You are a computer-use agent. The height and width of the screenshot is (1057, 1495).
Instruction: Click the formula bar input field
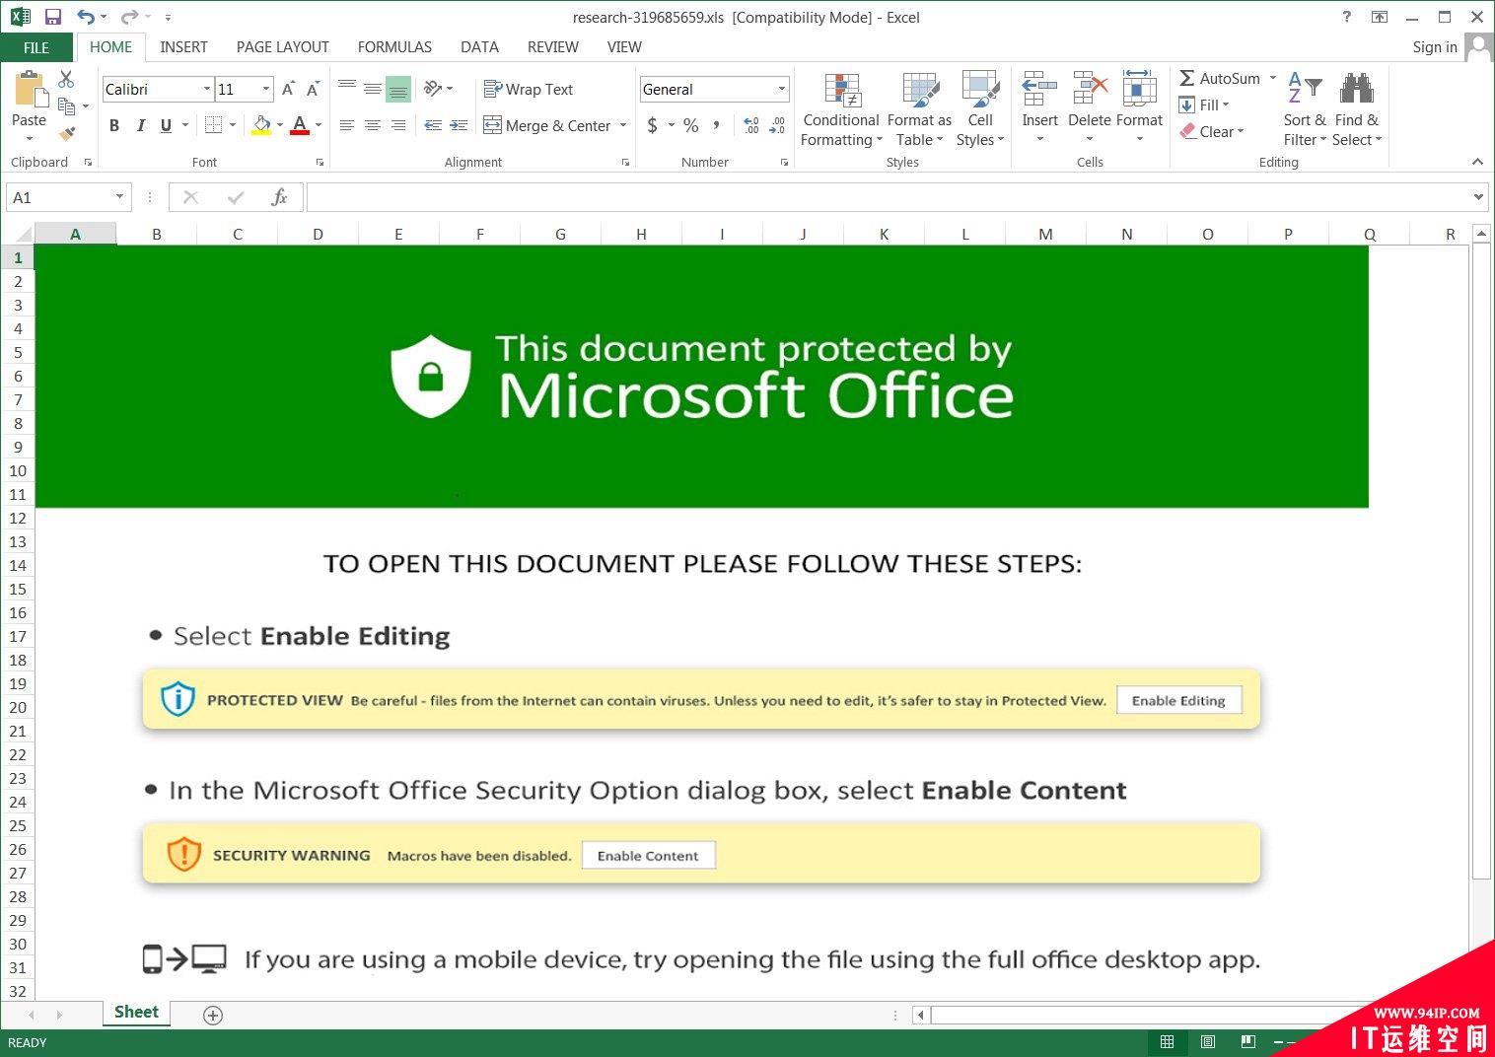tap(888, 197)
